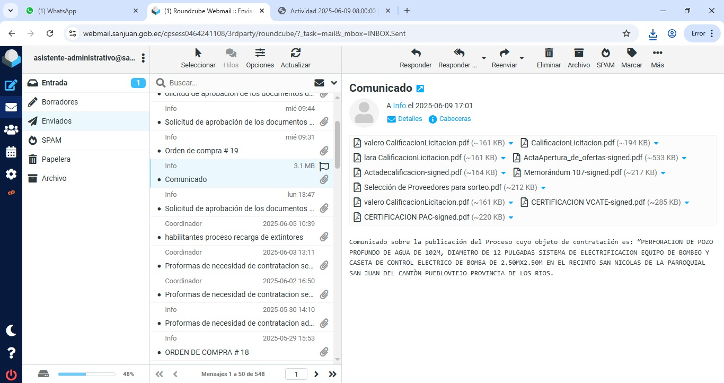This screenshot has height=383, width=724.
Task: Click the Compose new message icon
Action: tap(11, 85)
